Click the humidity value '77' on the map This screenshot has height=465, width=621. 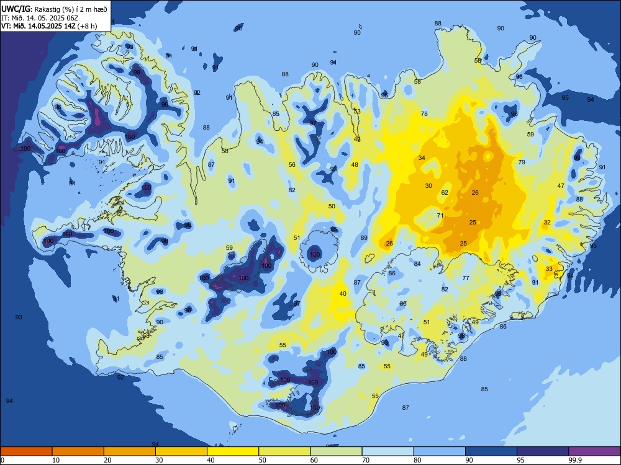tap(466, 278)
